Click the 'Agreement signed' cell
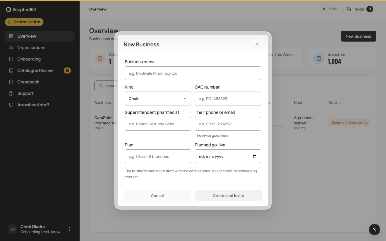The height and width of the screenshot is (241, 386). tap(304, 120)
